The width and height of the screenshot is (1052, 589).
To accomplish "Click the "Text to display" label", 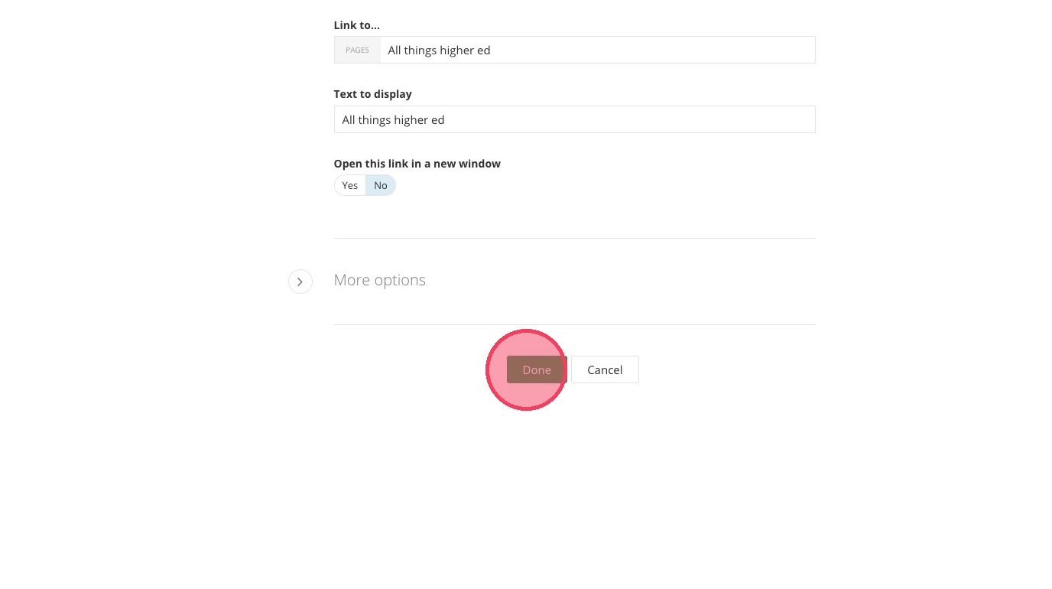I will point(372,94).
